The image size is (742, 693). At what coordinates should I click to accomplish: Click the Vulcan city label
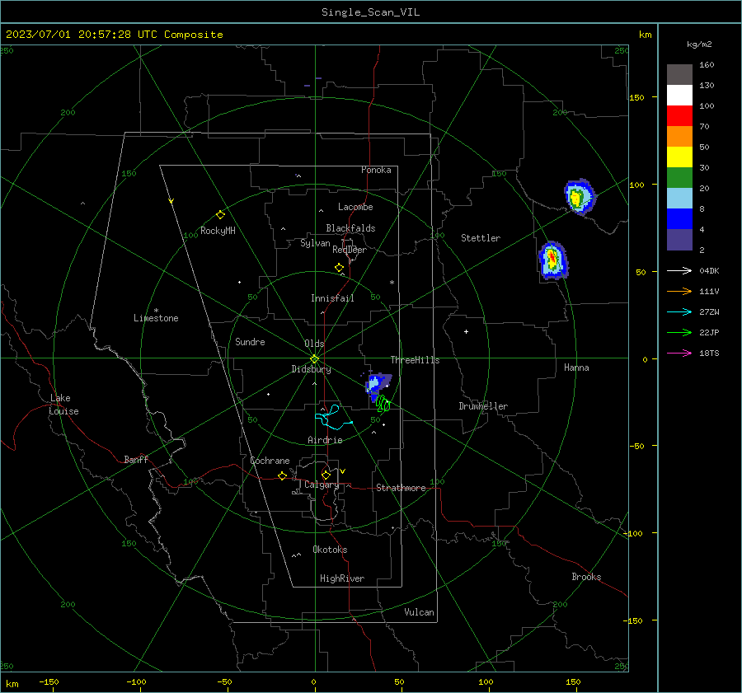tap(420, 612)
